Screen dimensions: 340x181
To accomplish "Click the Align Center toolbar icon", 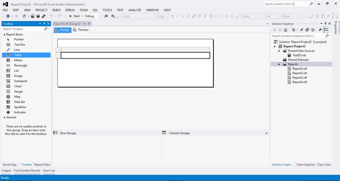I will (205, 16).
